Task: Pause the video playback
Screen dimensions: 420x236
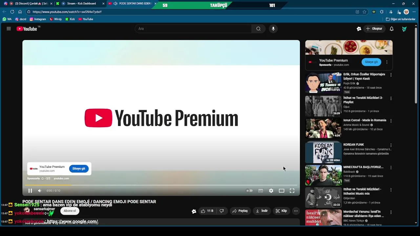Action: pyautogui.click(x=30, y=191)
